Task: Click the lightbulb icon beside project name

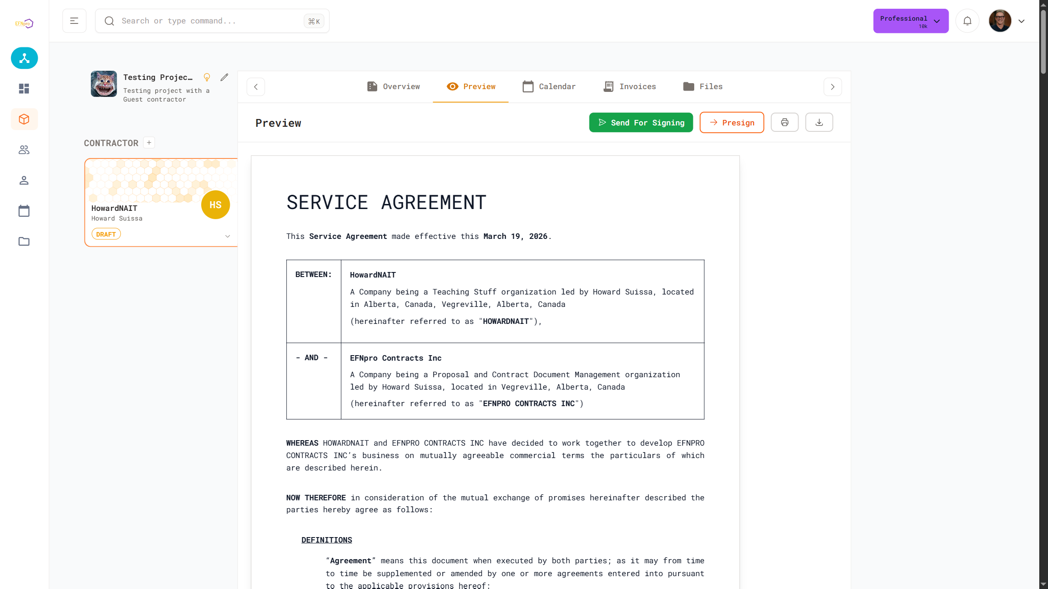Action: pos(207,78)
